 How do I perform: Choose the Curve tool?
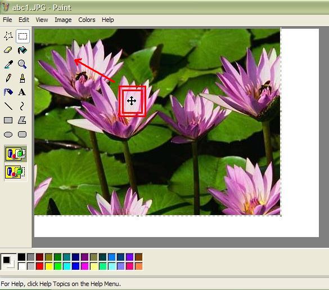point(22,106)
